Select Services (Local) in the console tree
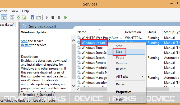The image size is (180, 105). tap(7, 25)
